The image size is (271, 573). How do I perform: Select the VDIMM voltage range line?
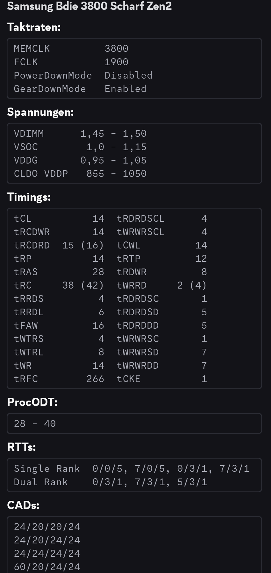pyautogui.click(x=80, y=133)
